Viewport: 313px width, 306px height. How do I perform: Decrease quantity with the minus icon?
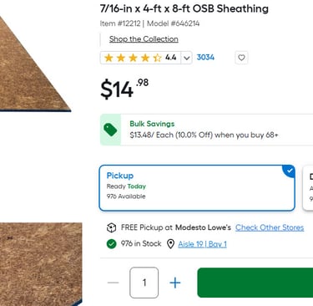(x=114, y=283)
